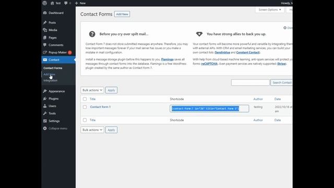The width and height of the screenshot is (334, 188).
Task: Click the diamond allies notice icon
Action: 199,34
